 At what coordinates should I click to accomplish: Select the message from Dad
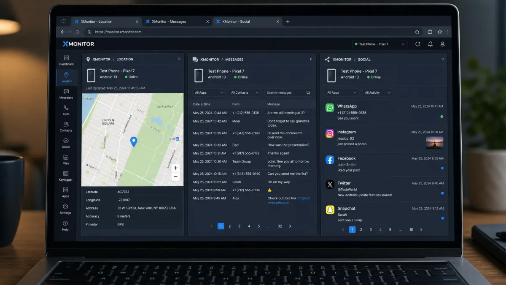coord(252,145)
